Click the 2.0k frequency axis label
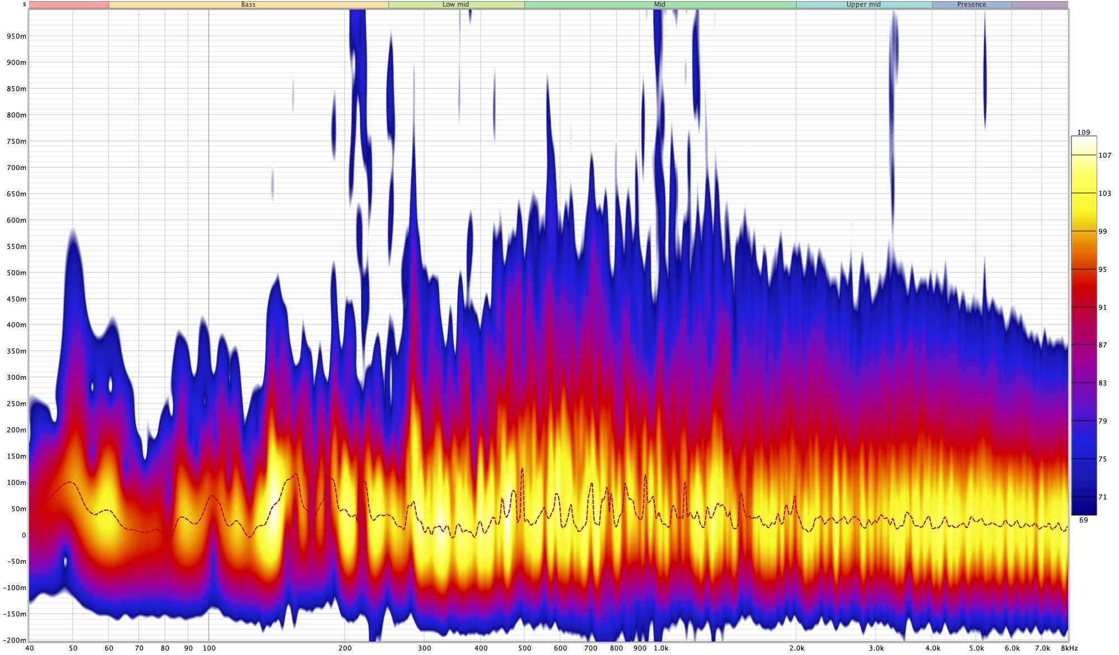Screen dimensions: 1119x655 (797, 648)
